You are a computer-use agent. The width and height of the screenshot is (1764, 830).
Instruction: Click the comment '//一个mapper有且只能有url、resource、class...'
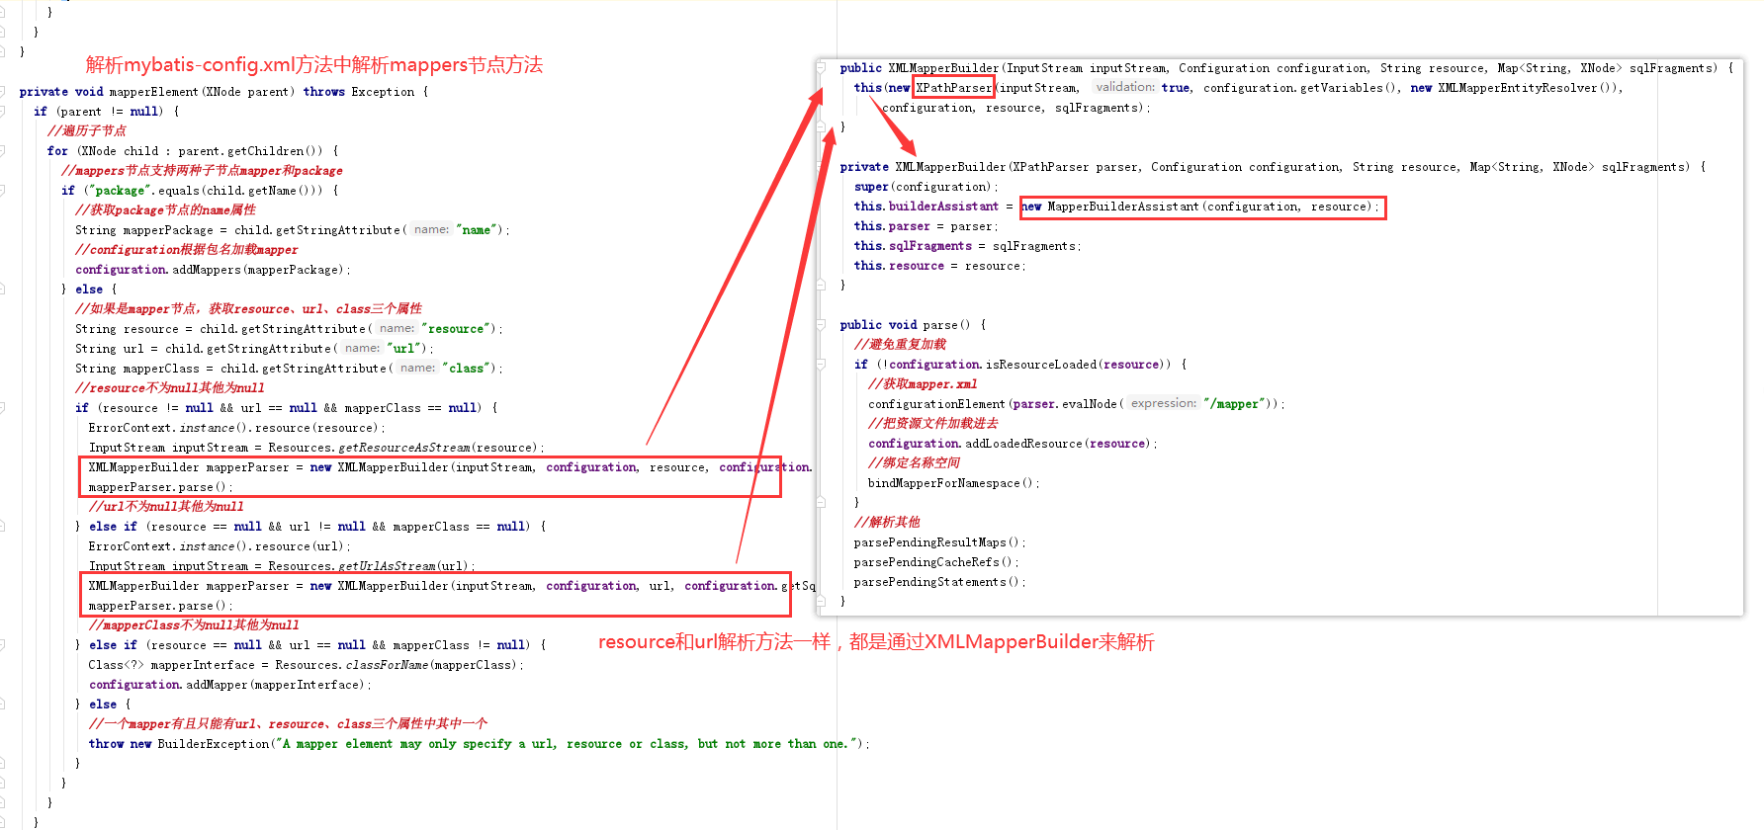(288, 724)
